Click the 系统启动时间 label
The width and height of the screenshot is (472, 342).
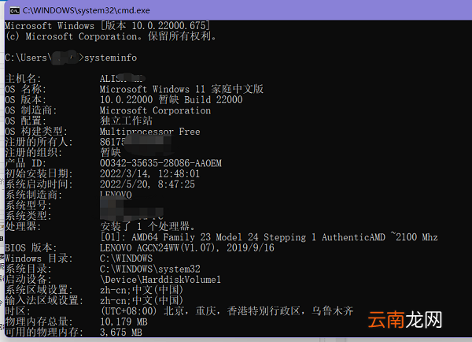click(39, 184)
